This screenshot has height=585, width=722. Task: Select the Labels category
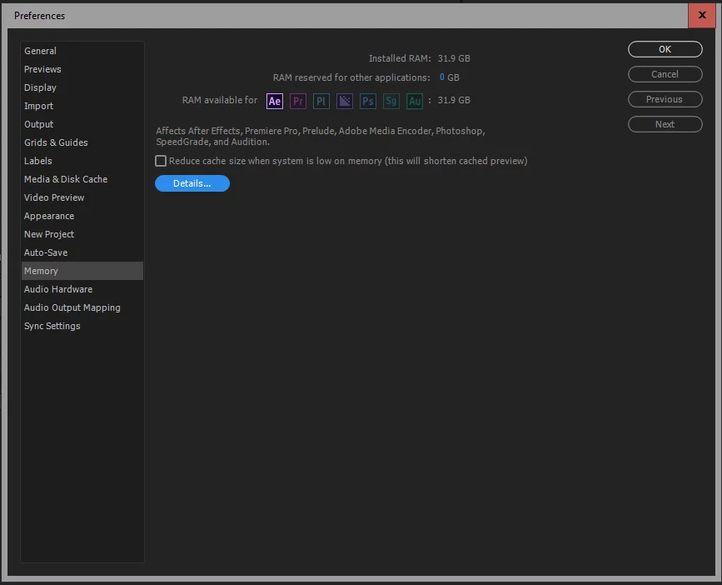pyautogui.click(x=82, y=161)
